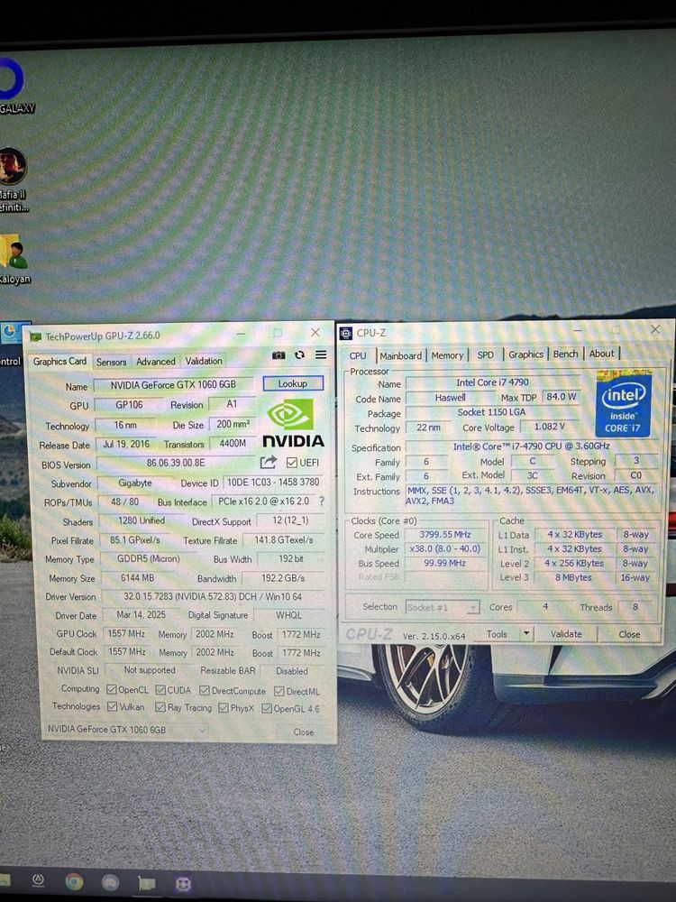Select the Mafia II desktop icon

click(13, 179)
